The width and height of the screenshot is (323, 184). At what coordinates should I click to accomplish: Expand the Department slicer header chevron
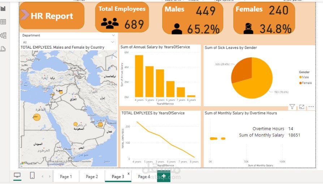pyautogui.click(x=113, y=35)
